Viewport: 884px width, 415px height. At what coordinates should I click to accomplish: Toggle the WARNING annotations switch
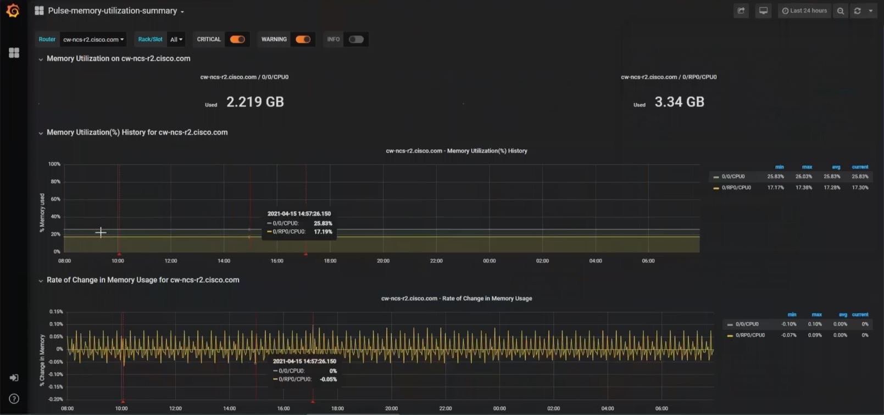pyautogui.click(x=303, y=40)
